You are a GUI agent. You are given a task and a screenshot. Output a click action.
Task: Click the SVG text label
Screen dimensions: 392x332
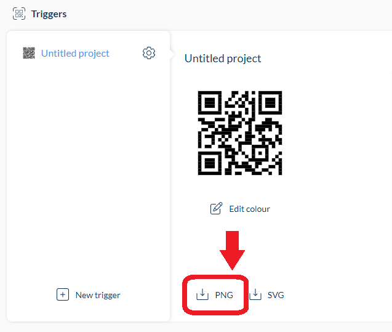click(276, 295)
